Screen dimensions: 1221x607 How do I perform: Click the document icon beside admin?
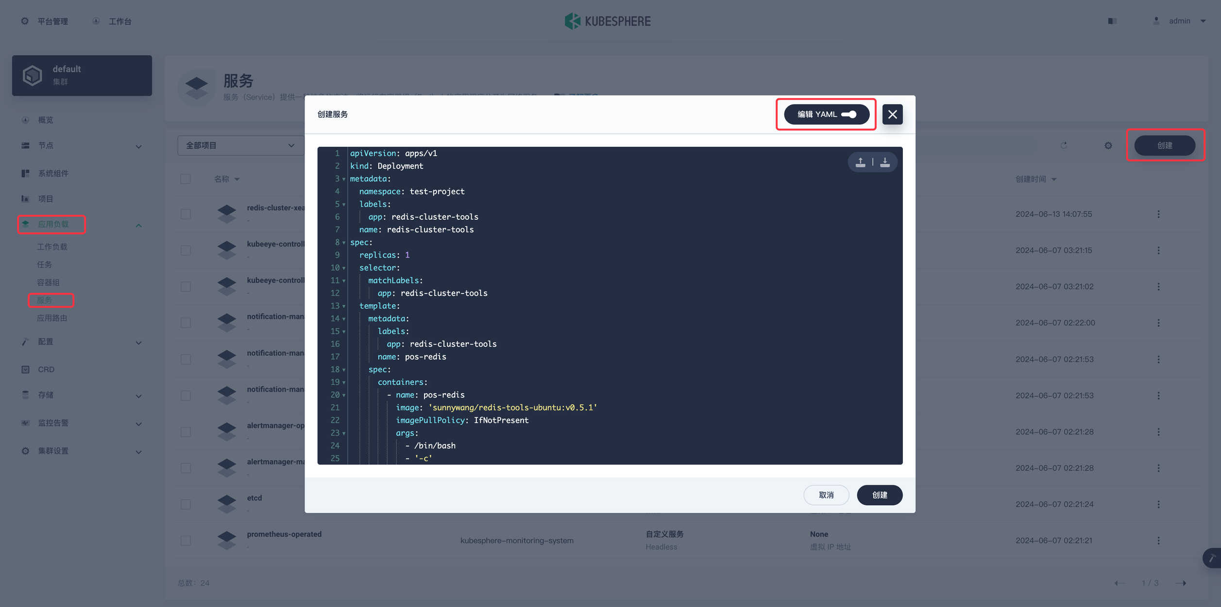point(1112,21)
